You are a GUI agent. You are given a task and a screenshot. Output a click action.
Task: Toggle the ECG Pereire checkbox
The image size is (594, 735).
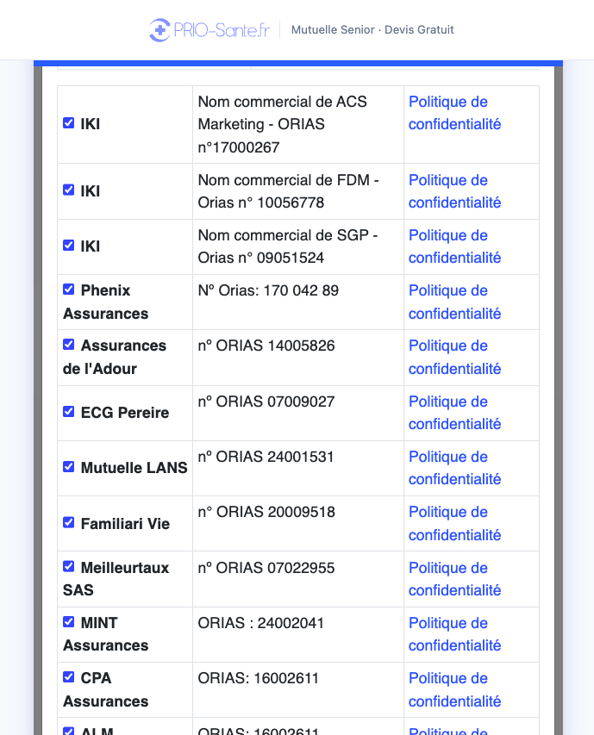click(68, 412)
